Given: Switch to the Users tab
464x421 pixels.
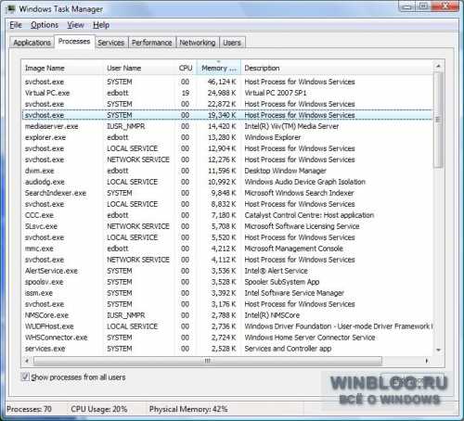Looking at the screenshot, I should 232,43.
